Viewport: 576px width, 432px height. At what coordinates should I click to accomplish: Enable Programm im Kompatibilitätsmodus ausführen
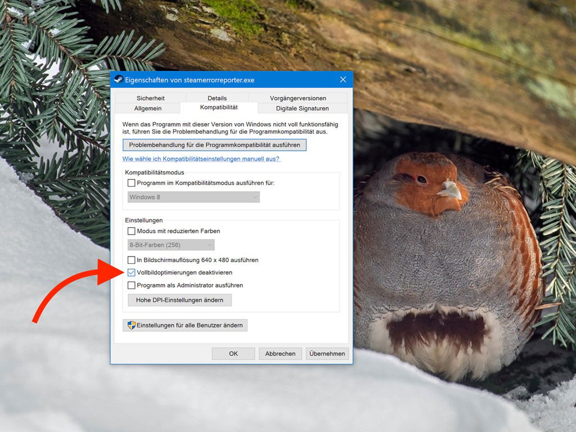pyautogui.click(x=131, y=183)
